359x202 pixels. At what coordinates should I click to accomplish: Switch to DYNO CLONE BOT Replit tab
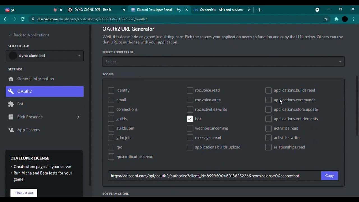coord(96,10)
